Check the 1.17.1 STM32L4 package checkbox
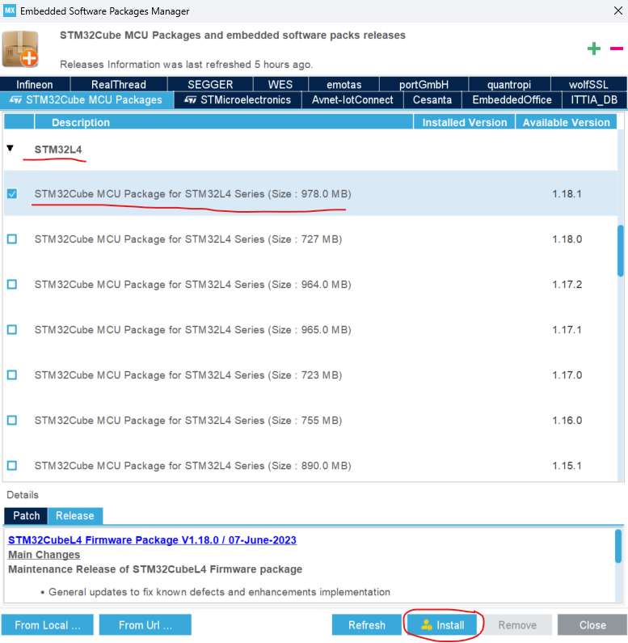 pyautogui.click(x=12, y=330)
